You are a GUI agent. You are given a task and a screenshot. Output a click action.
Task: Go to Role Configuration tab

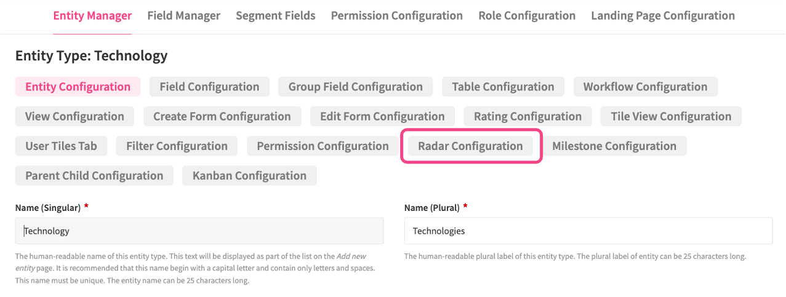tap(527, 16)
